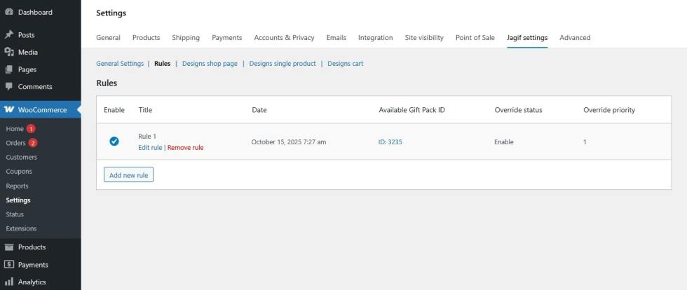The image size is (687, 290).
Task: Click the Analytics bar chart icon
Action: click(x=9, y=282)
